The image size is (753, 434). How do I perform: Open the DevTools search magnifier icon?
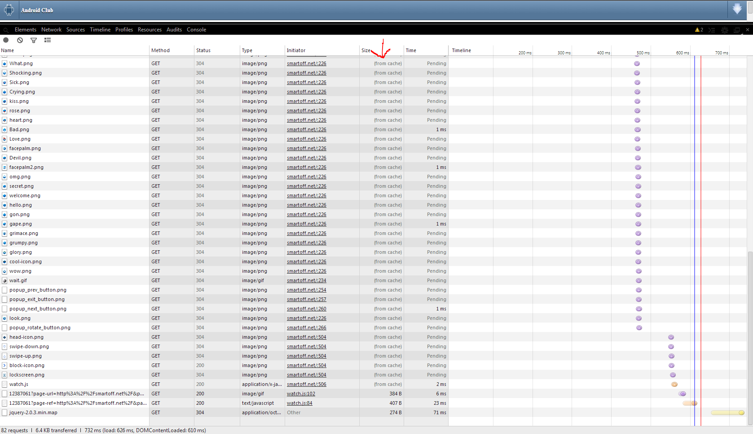6,30
